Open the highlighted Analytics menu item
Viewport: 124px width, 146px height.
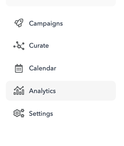tap(61, 91)
